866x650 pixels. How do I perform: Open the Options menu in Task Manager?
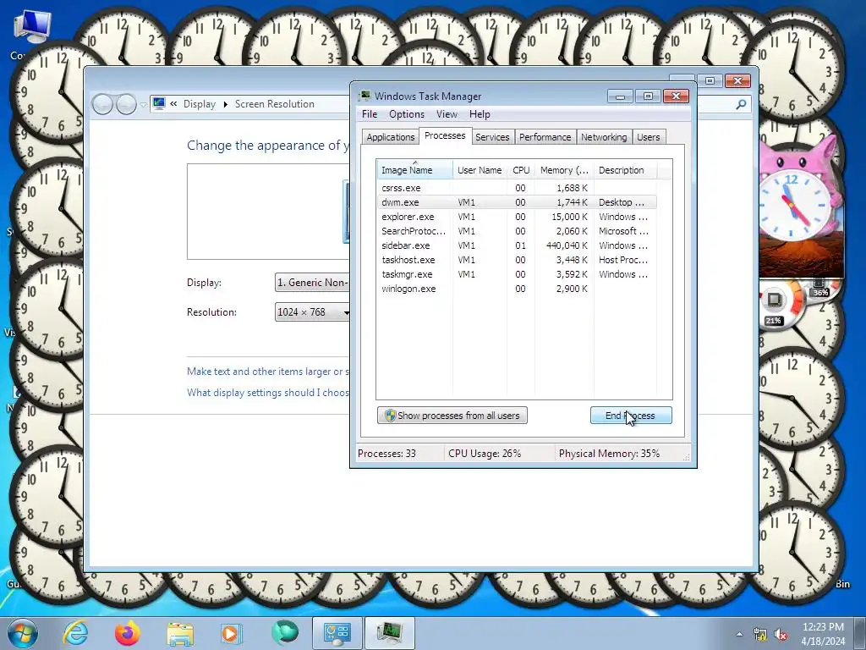407,114
